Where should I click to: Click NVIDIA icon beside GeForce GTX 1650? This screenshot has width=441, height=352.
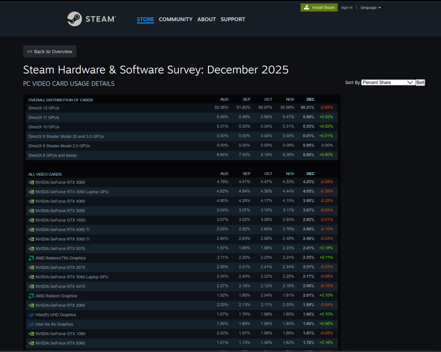(31, 220)
